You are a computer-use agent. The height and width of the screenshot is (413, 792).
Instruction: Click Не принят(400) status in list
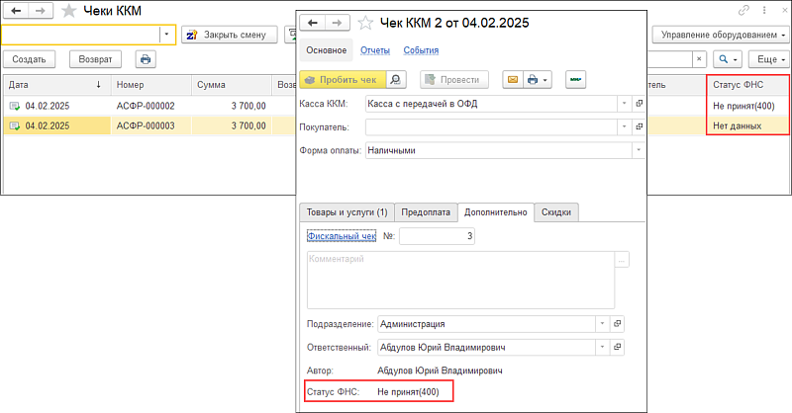pos(743,106)
